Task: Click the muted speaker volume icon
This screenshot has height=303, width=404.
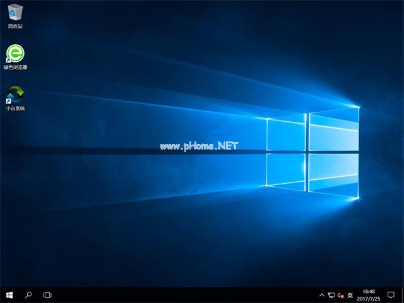Action: [x=341, y=295]
